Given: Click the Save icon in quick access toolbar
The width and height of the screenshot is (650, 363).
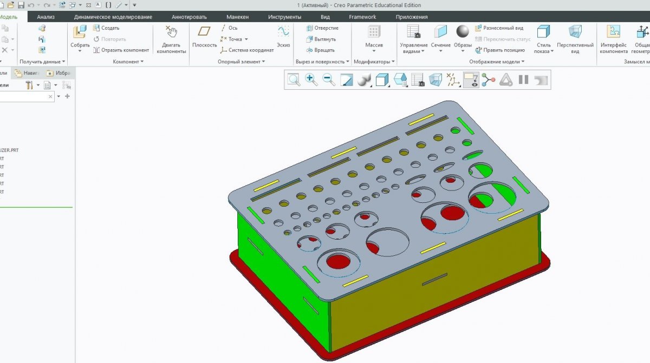Looking at the screenshot, I should pos(21,5).
